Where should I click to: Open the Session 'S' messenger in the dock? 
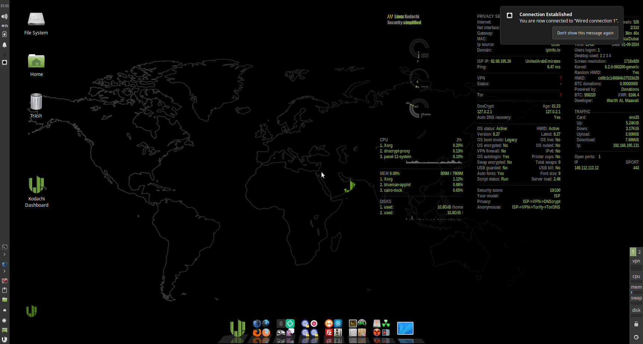coord(281,323)
